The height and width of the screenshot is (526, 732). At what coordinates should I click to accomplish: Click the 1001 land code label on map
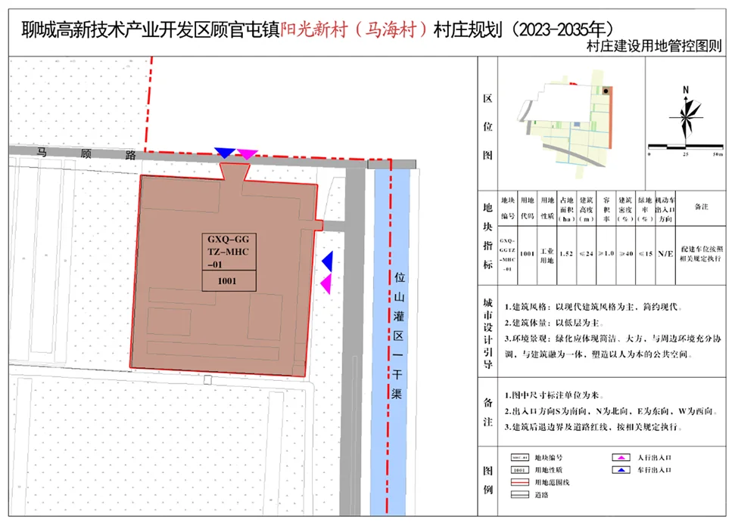pos(228,280)
